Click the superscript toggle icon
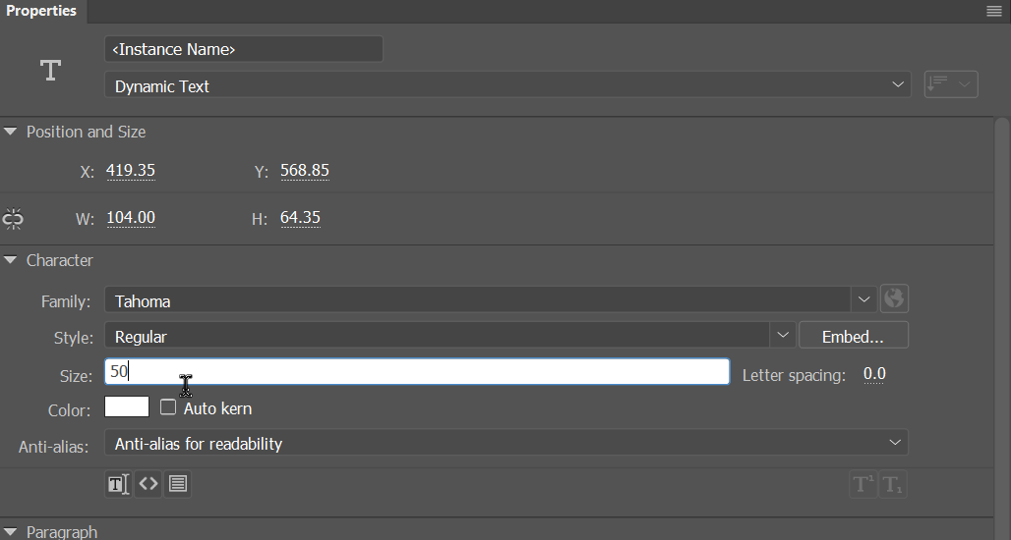The image size is (1011, 540). (x=863, y=485)
